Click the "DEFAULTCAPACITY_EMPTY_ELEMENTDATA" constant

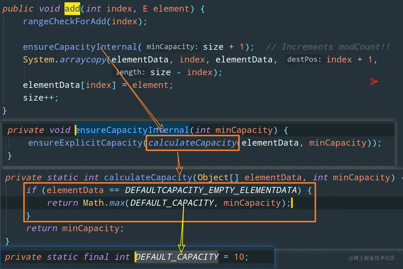pyautogui.click(x=211, y=190)
